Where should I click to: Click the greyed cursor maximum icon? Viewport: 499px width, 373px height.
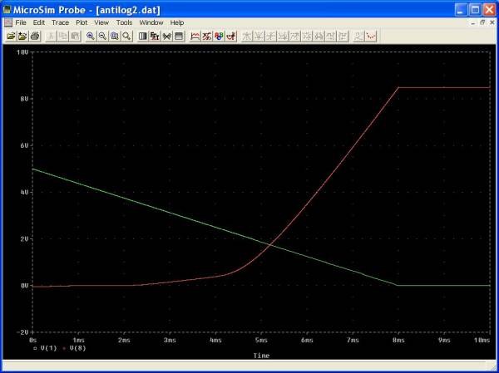pyautogui.click(x=294, y=37)
